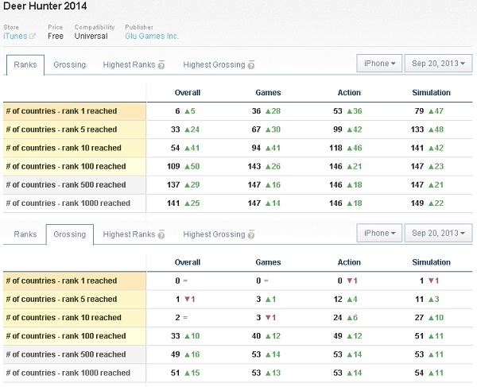Image resolution: width=477 pixels, height=387 pixels.
Task: Expand the lower iPhone device dropdown
Action: click(379, 233)
